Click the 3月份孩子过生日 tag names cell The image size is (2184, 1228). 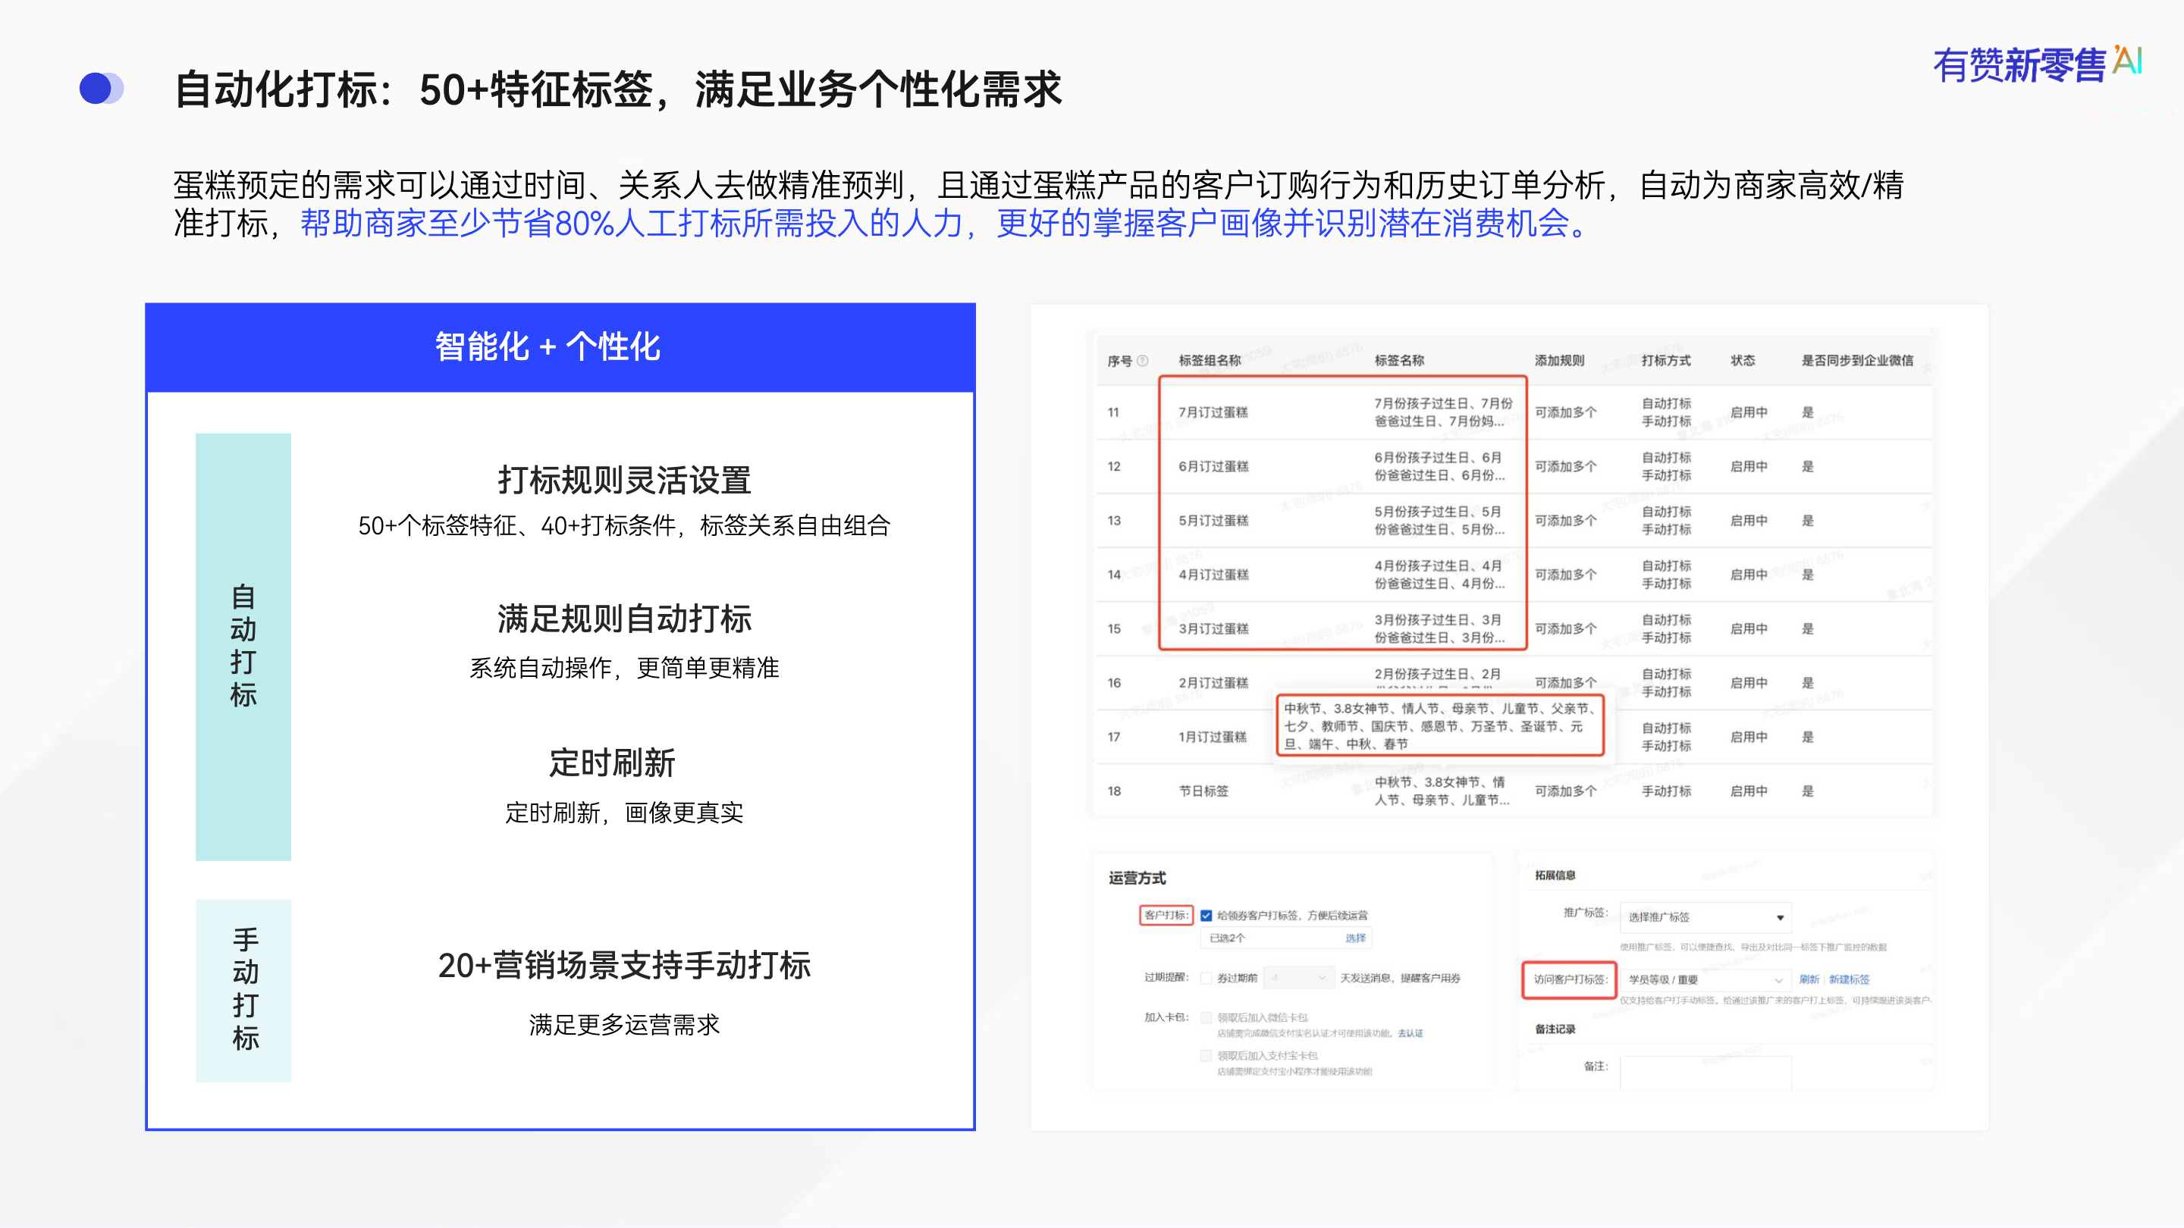point(1439,630)
